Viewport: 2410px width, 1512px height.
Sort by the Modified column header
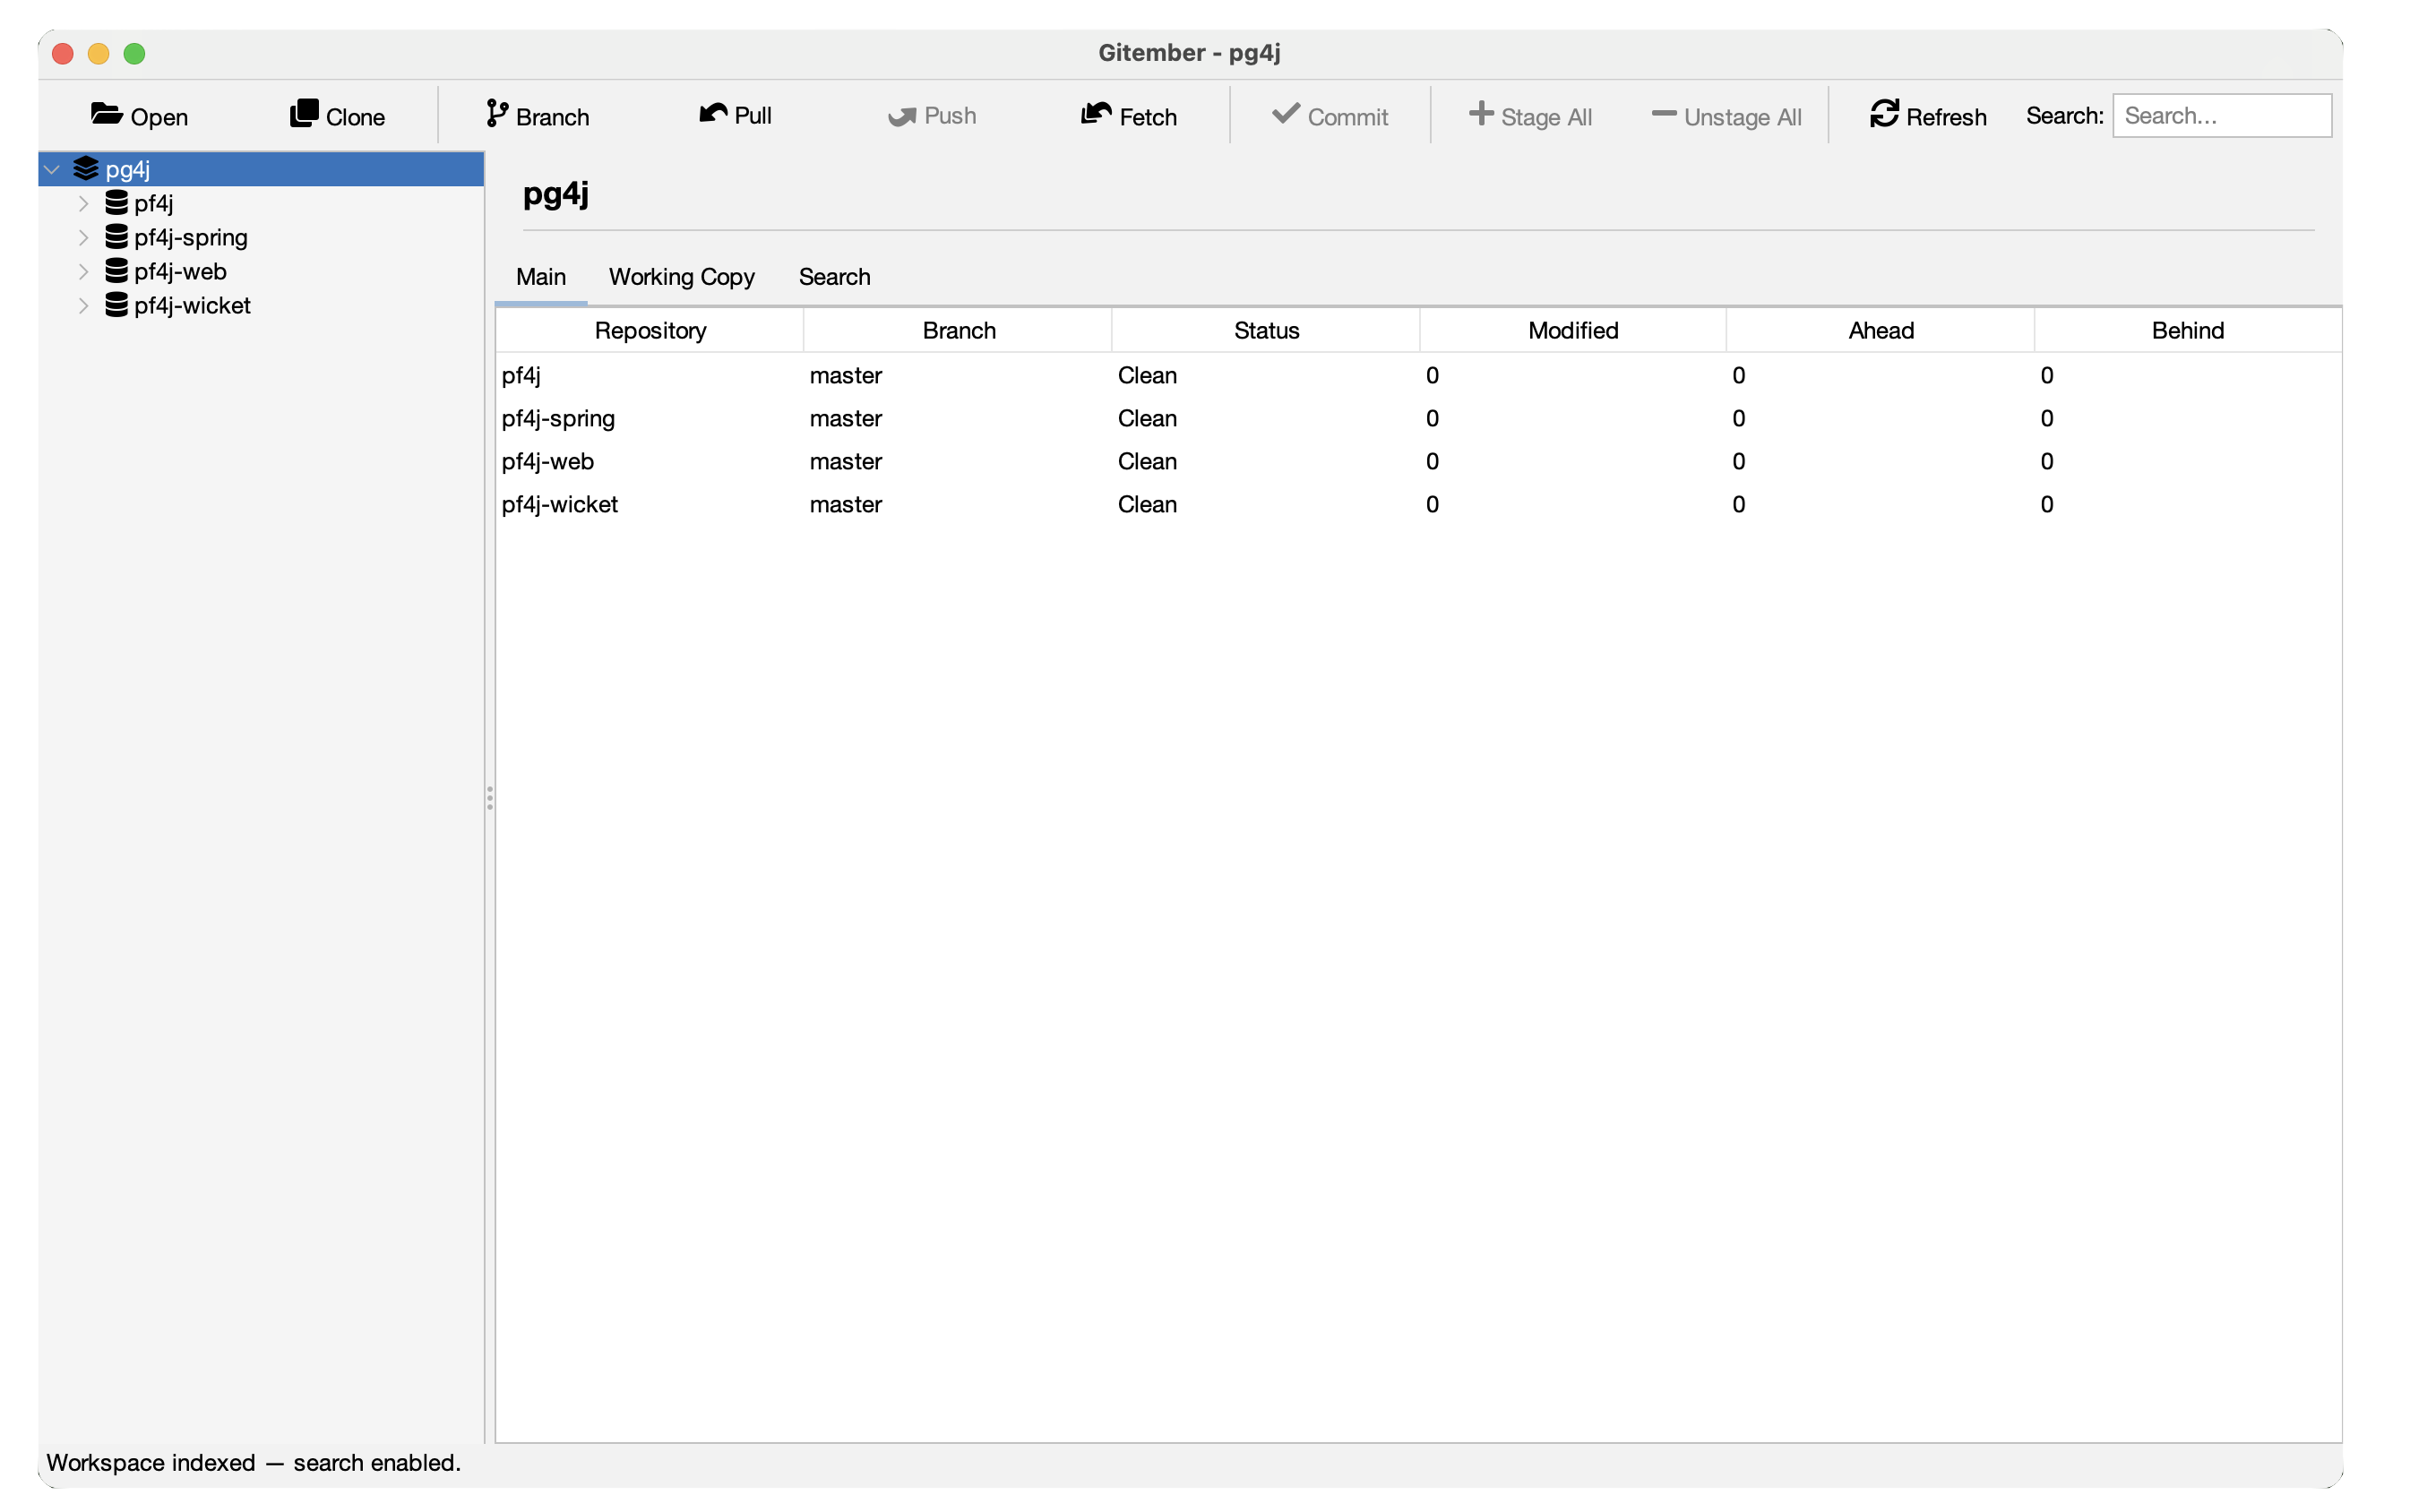click(x=1573, y=330)
